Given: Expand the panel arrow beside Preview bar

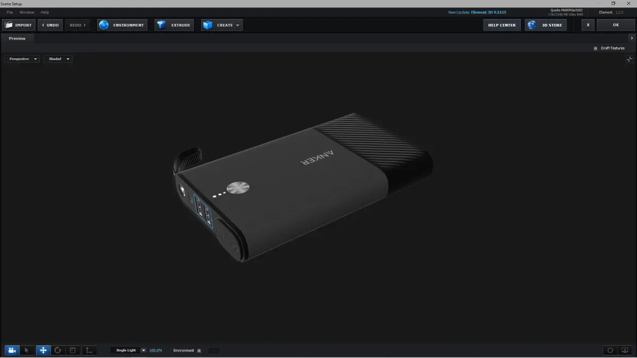Looking at the screenshot, I should [632, 38].
